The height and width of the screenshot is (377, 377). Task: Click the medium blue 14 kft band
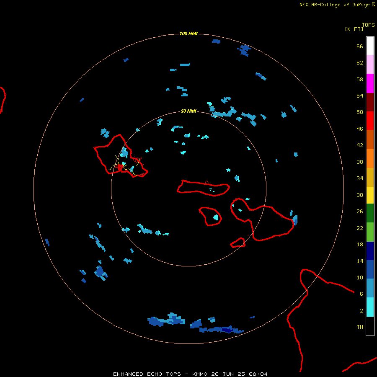[x=370, y=269]
